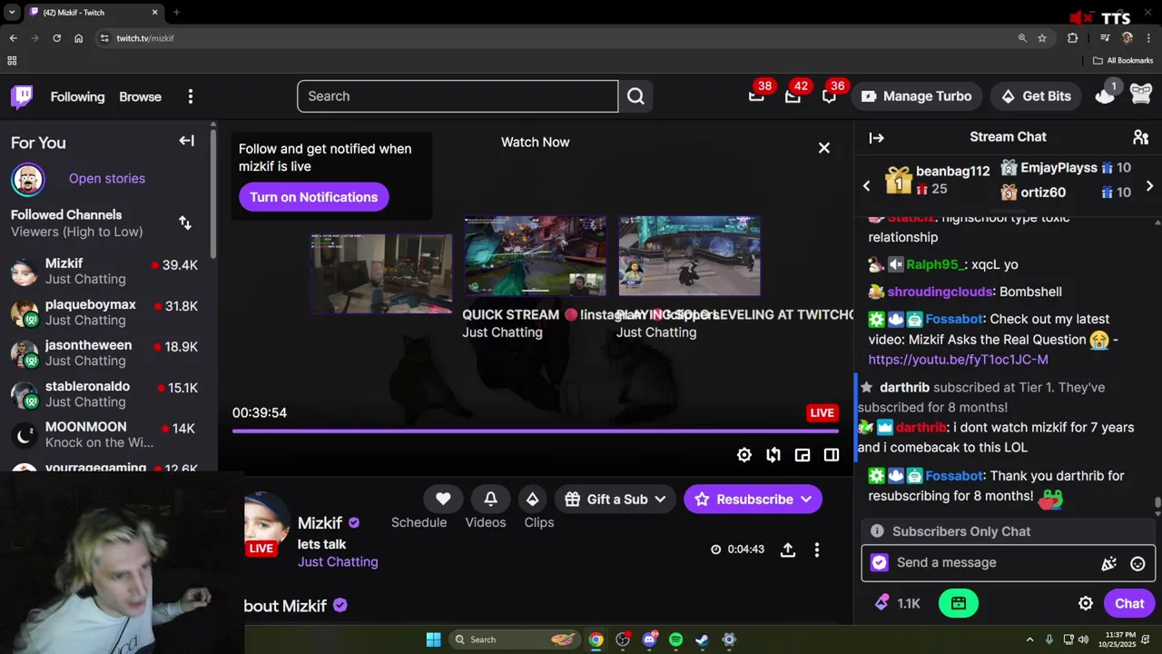Screen dimensions: 1162x654
Task: Open Discord from the taskbar
Action: tap(649, 639)
